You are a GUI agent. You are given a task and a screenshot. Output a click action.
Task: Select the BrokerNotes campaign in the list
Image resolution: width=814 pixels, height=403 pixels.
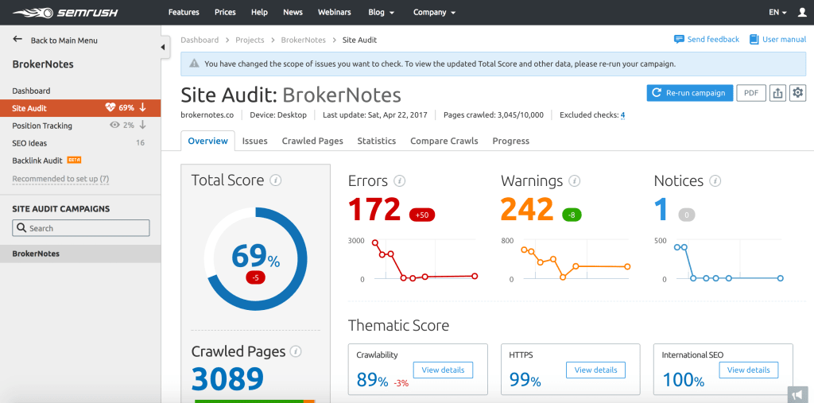click(x=80, y=254)
